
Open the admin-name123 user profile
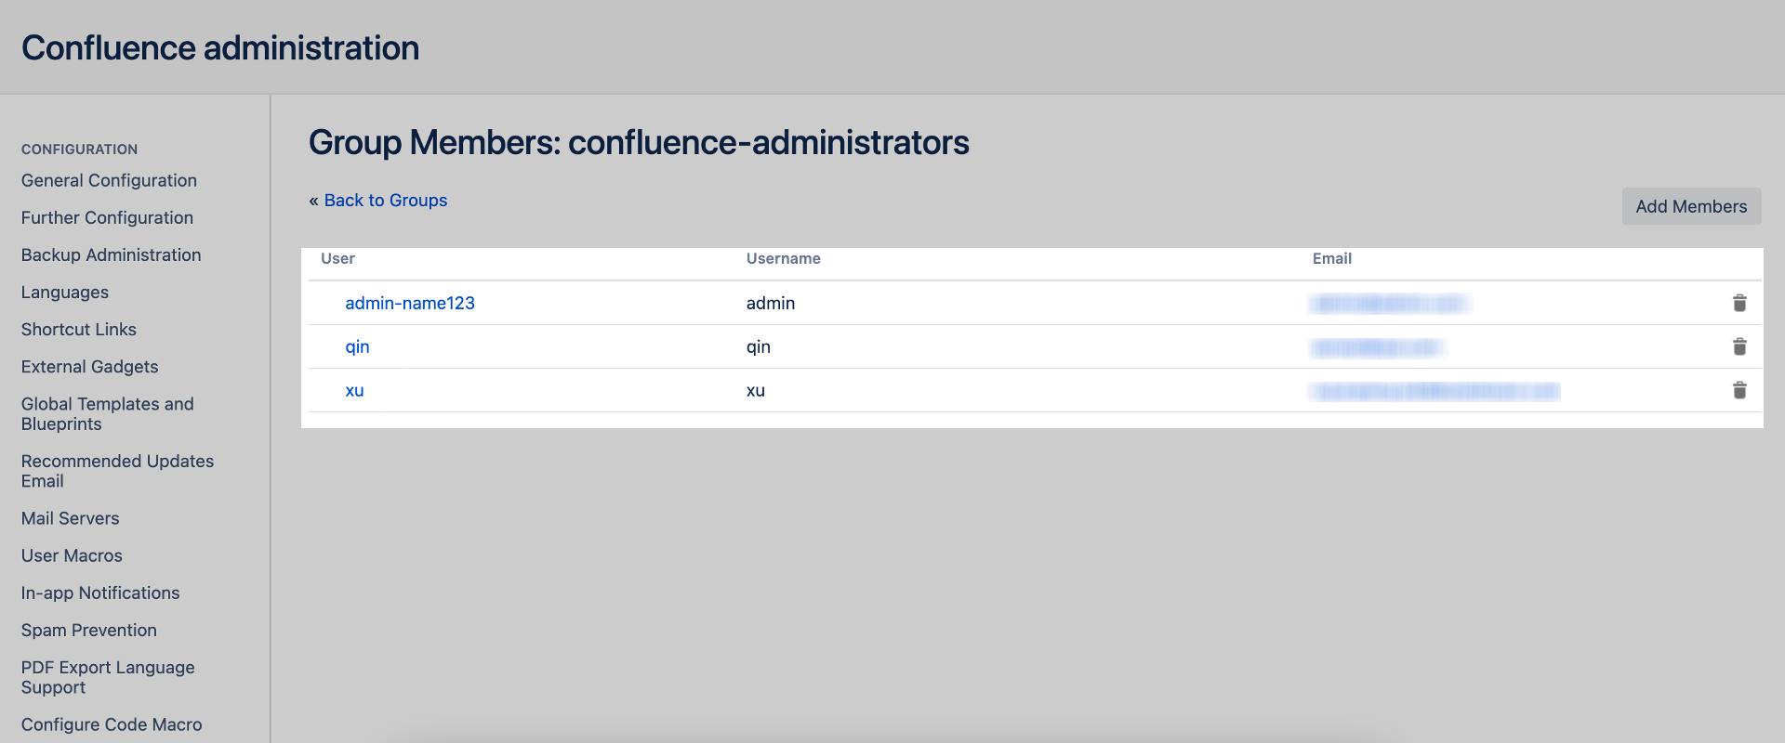(x=410, y=303)
